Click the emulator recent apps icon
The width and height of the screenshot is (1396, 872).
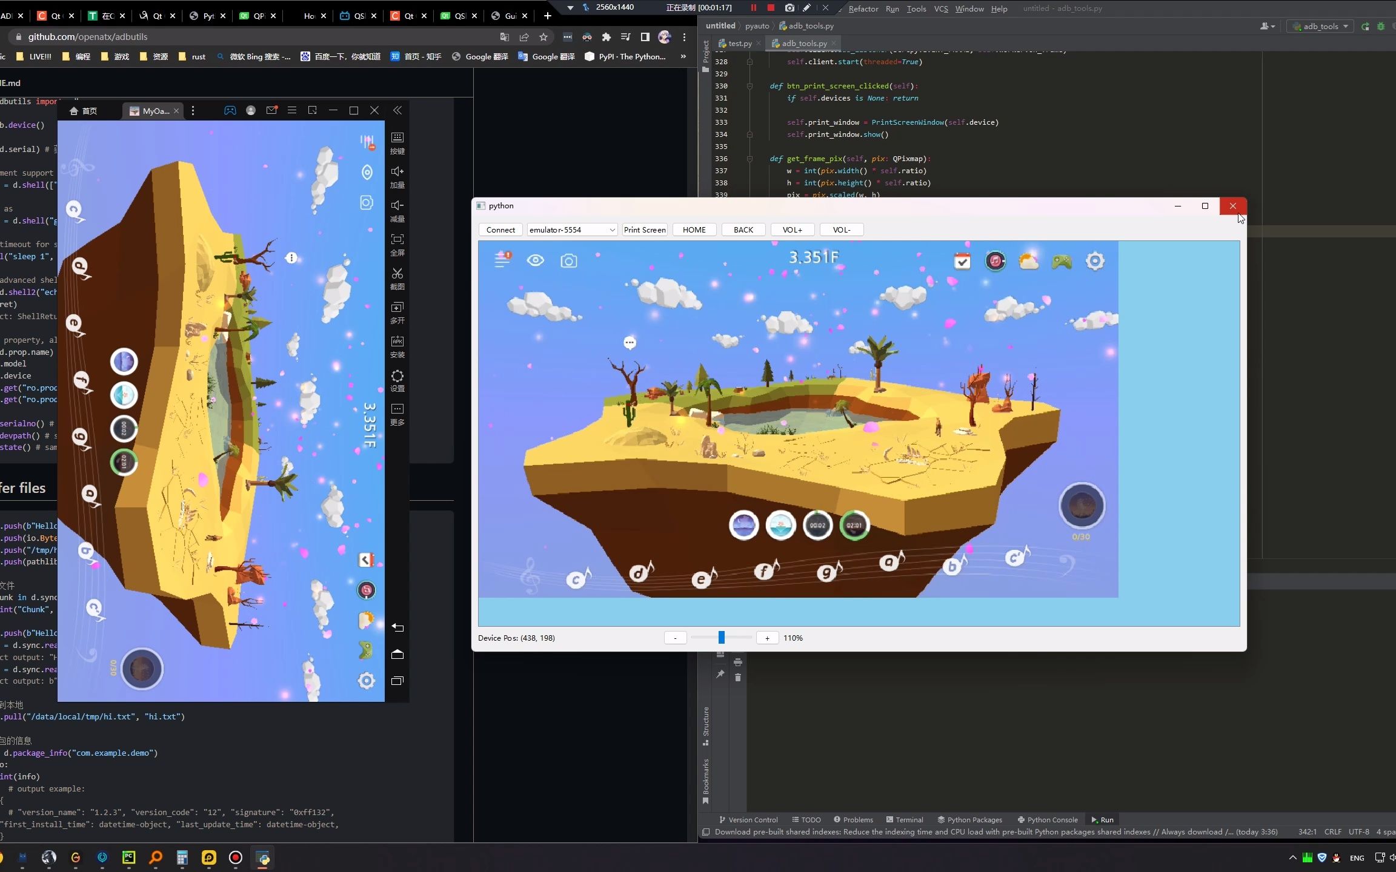397,681
